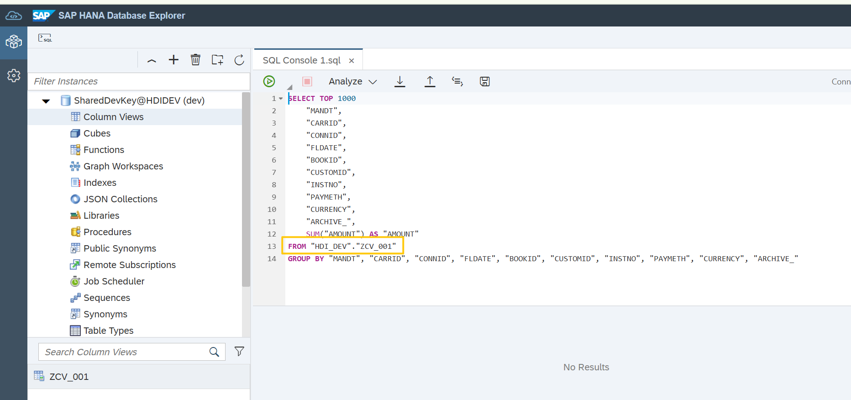Click the "PAYMETH" line in editor

pos(328,197)
